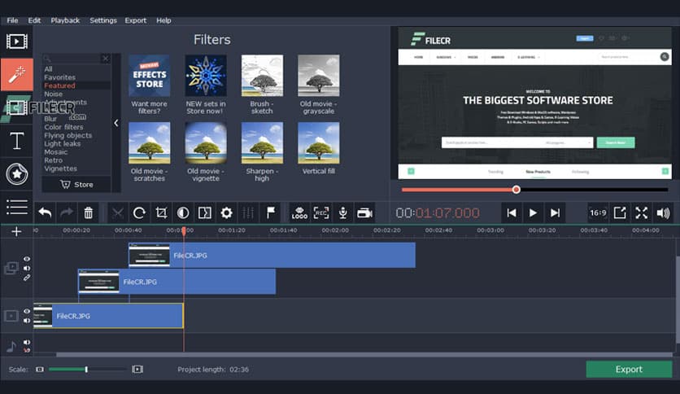Open the Edit menu
This screenshot has height=394, width=680.
34,20
